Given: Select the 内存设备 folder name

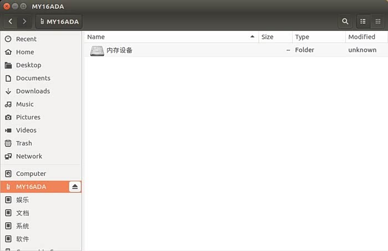Looking at the screenshot, I should 120,50.
